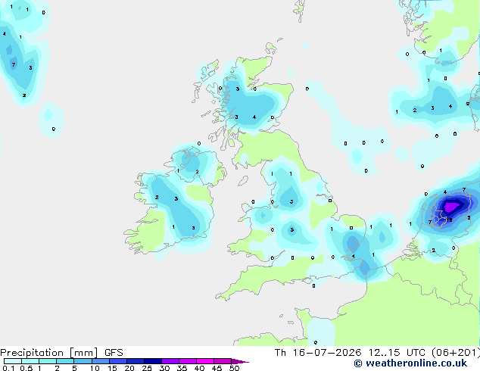This screenshot has width=480, height=371.
Task: Select the legend swatch for 5–10 mm
Action: [x=83, y=361]
